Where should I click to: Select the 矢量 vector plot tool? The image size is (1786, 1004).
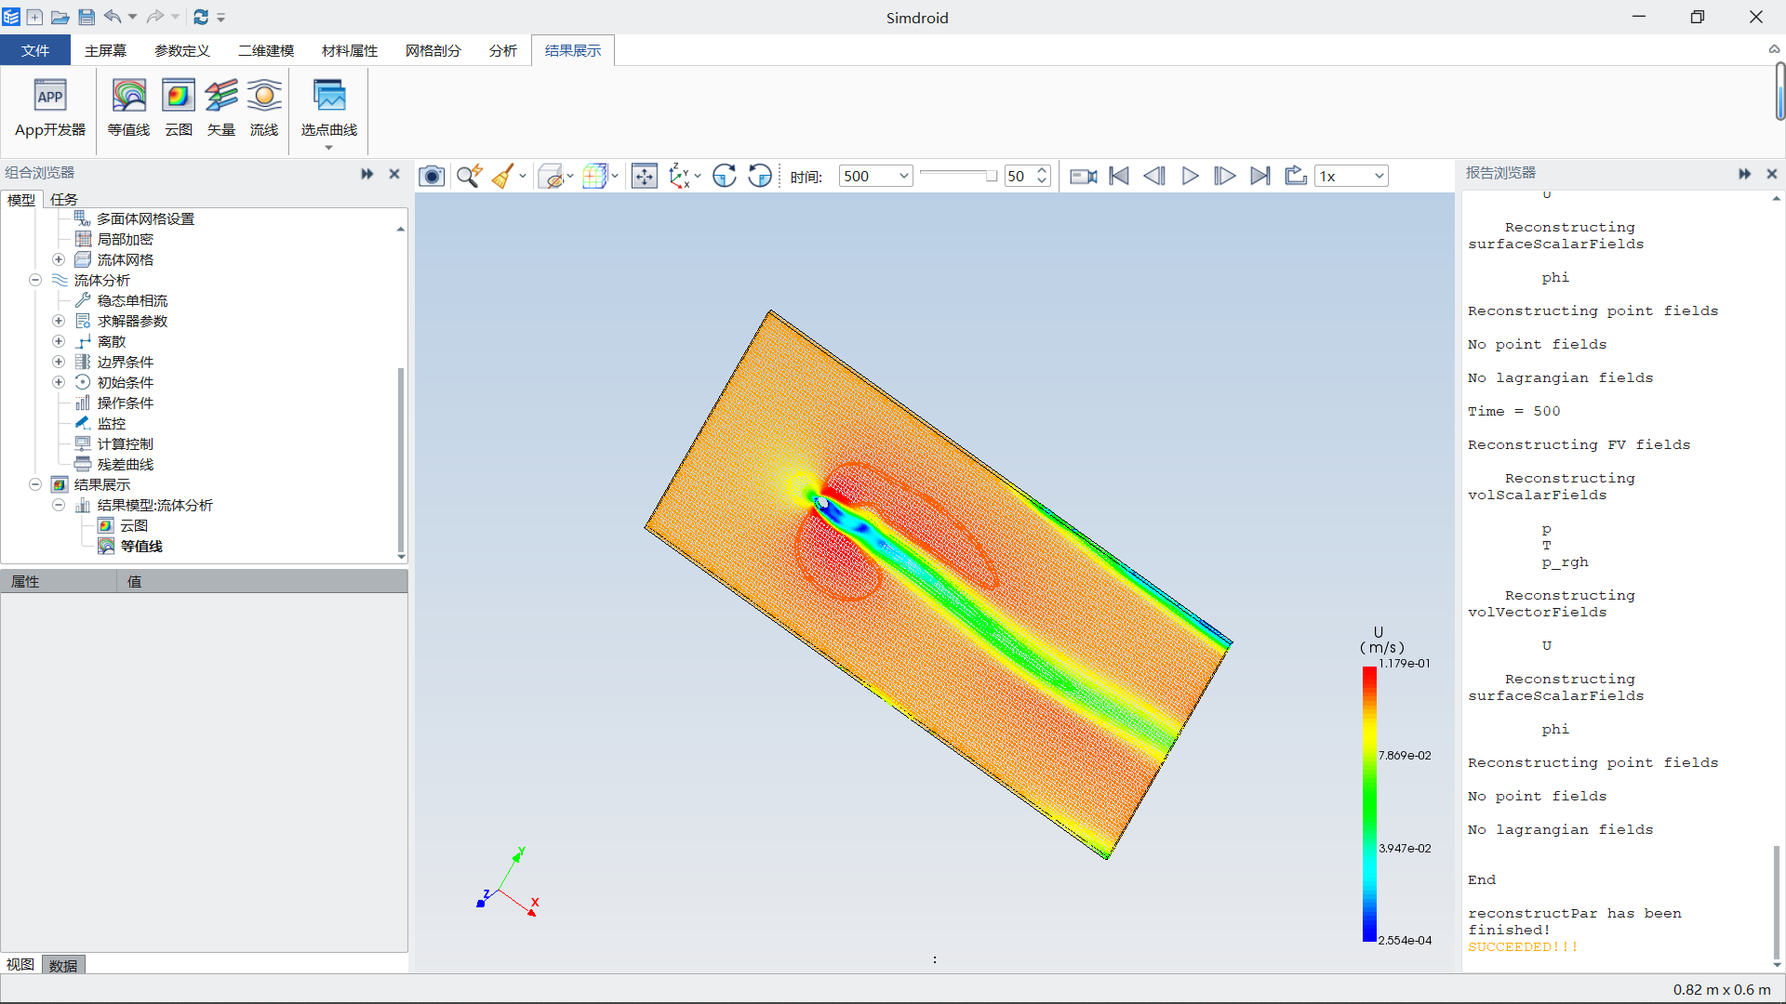coord(221,109)
